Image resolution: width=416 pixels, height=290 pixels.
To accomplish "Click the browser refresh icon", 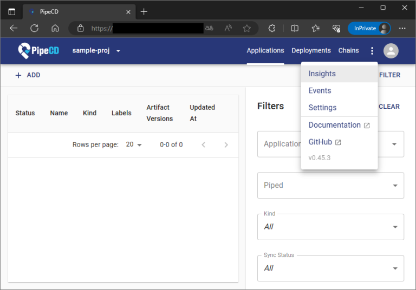I will pos(34,28).
